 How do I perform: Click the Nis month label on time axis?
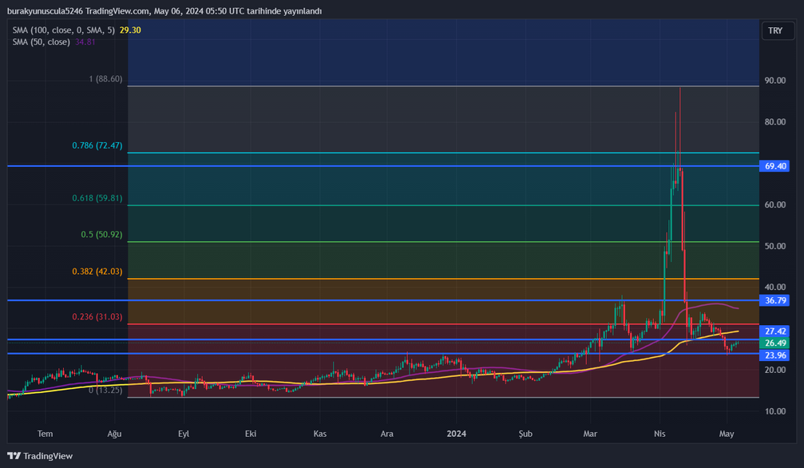point(659,434)
